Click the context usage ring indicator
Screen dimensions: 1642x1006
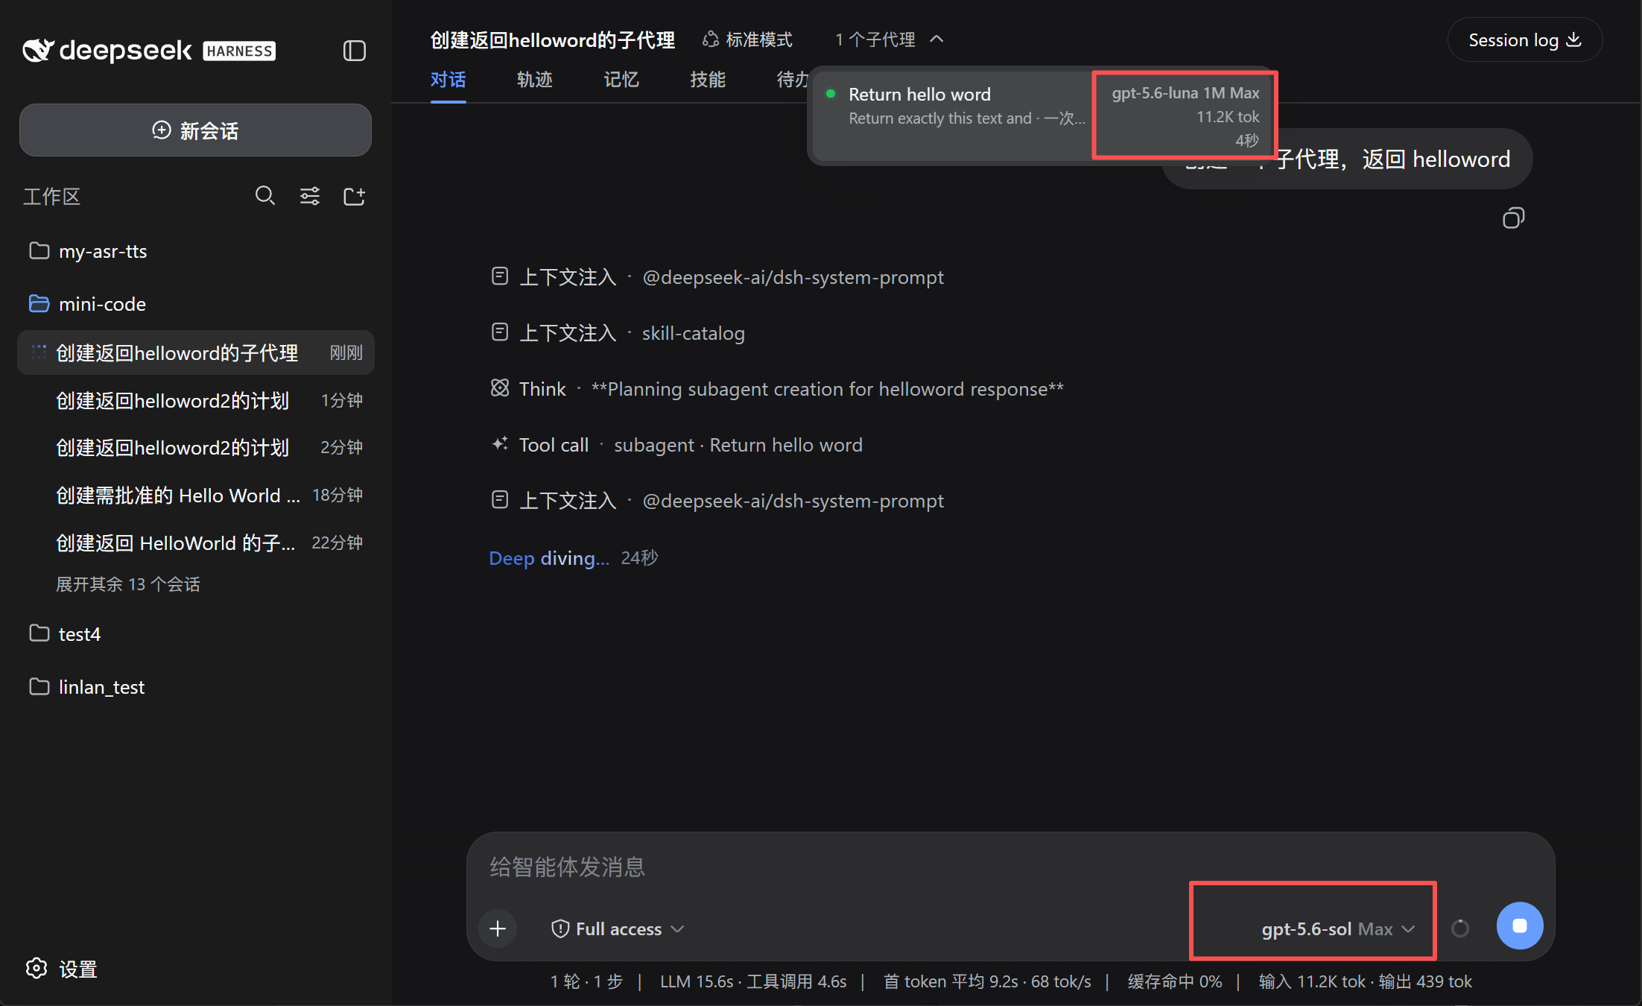1460,929
